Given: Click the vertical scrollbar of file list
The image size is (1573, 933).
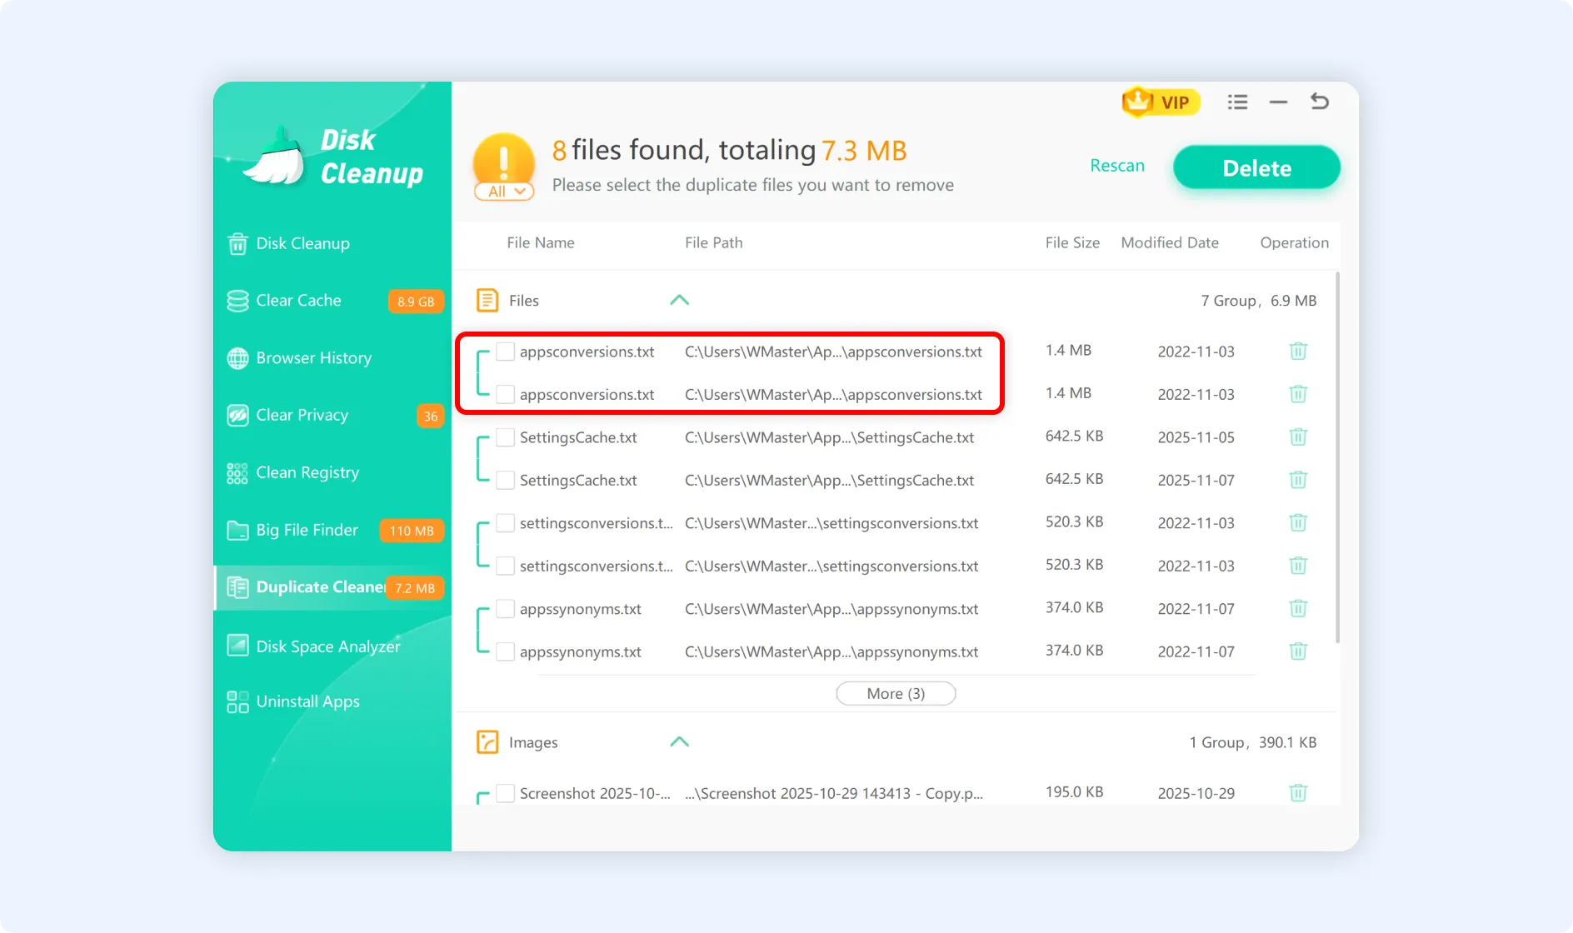Looking at the screenshot, I should tap(1337, 458).
